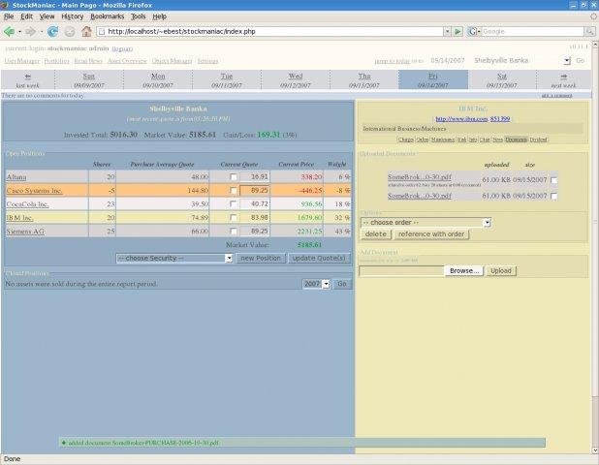This screenshot has width=599, height=465.
Task: Select the second SomeBrok pdf document checkbox
Action: pos(553,196)
